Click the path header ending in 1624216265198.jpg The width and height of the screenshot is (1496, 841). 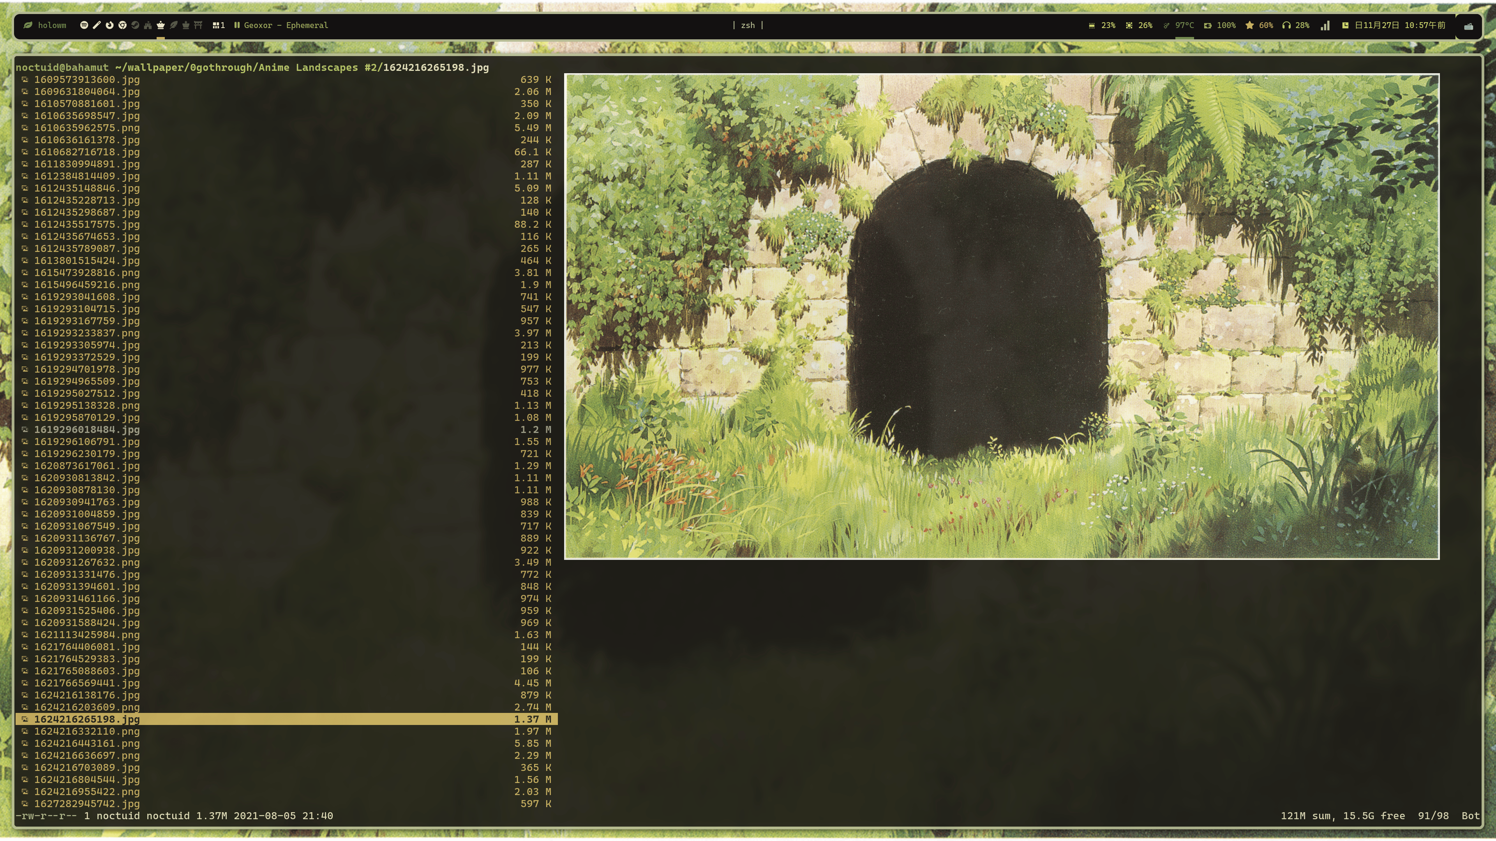(x=252, y=67)
